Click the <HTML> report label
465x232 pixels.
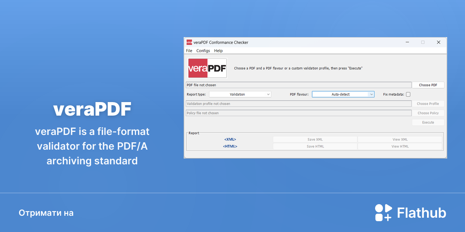pos(230,147)
